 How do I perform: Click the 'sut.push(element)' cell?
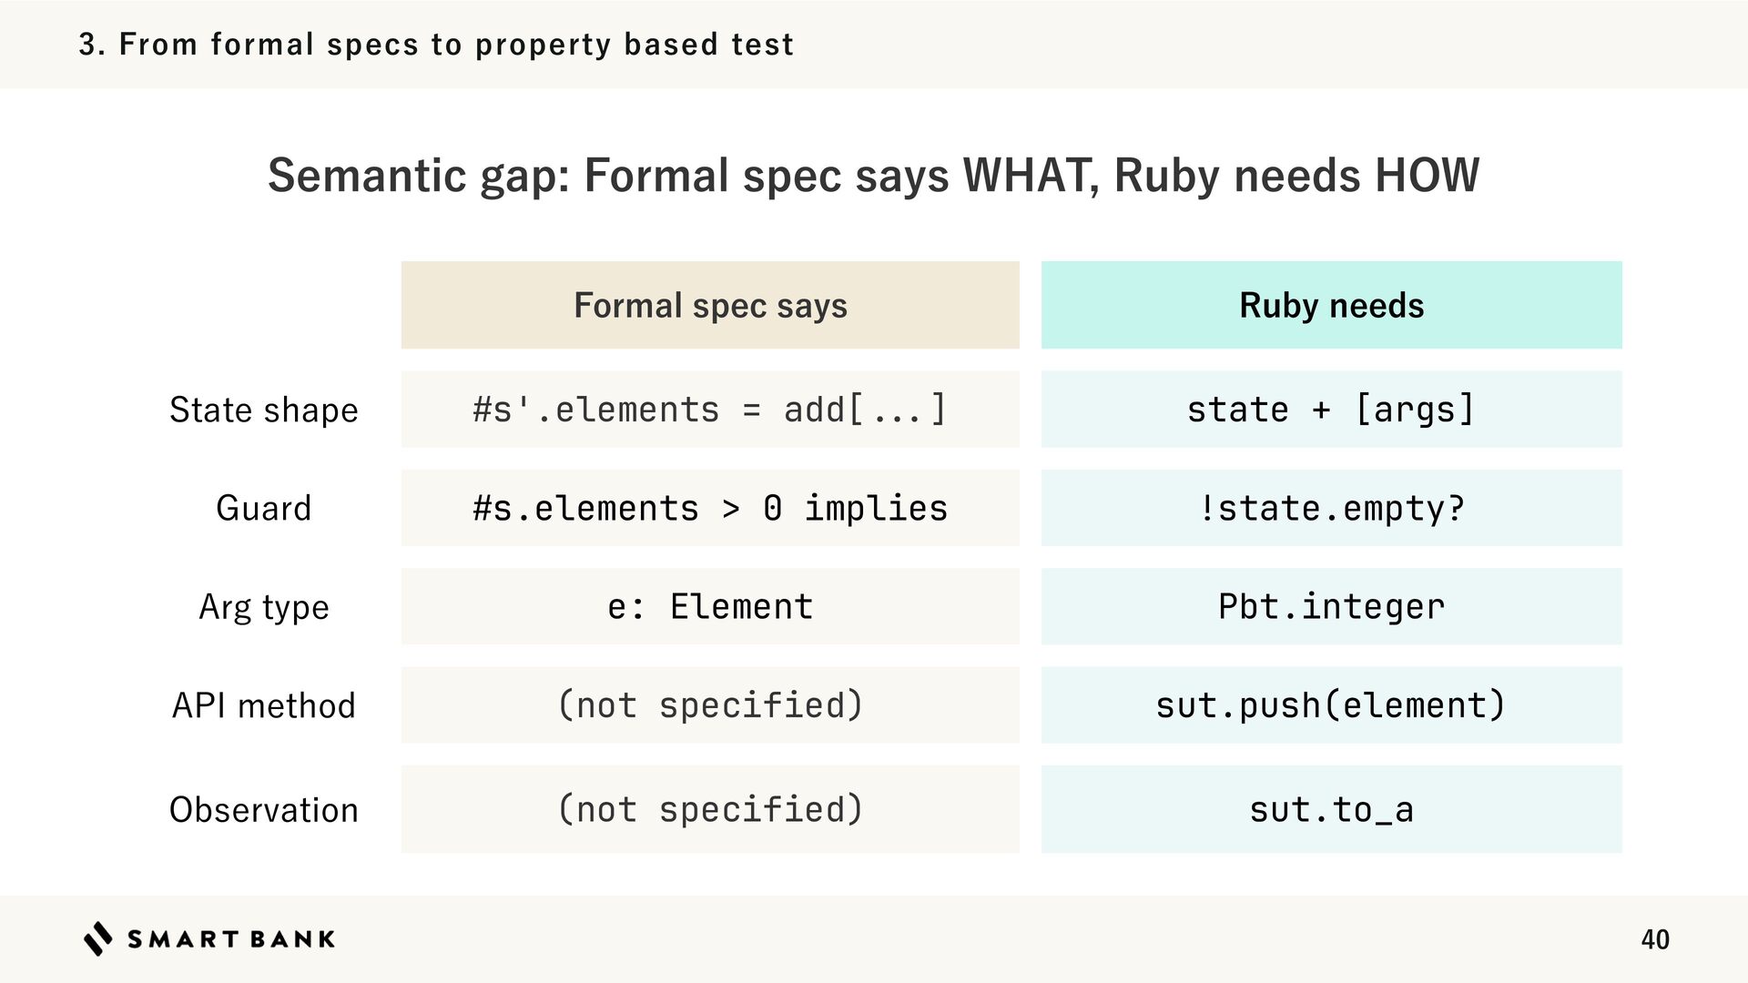1331,705
